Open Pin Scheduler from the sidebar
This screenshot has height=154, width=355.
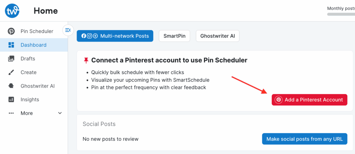pyautogui.click(x=37, y=31)
